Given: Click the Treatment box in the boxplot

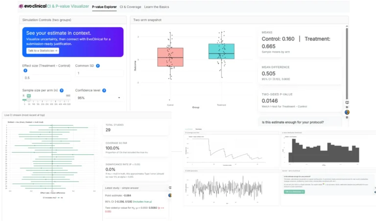Looking at the screenshot, I should [x=221, y=51].
